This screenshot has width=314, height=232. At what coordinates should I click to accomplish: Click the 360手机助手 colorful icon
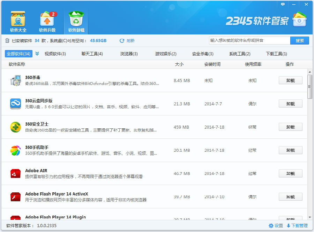coord(16,150)
